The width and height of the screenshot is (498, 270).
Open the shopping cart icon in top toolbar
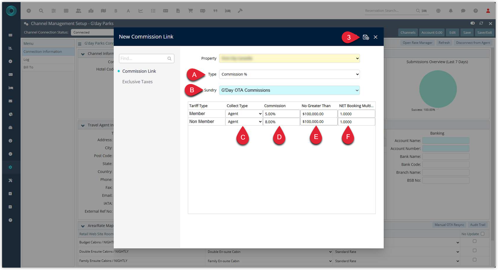[190, 11]
